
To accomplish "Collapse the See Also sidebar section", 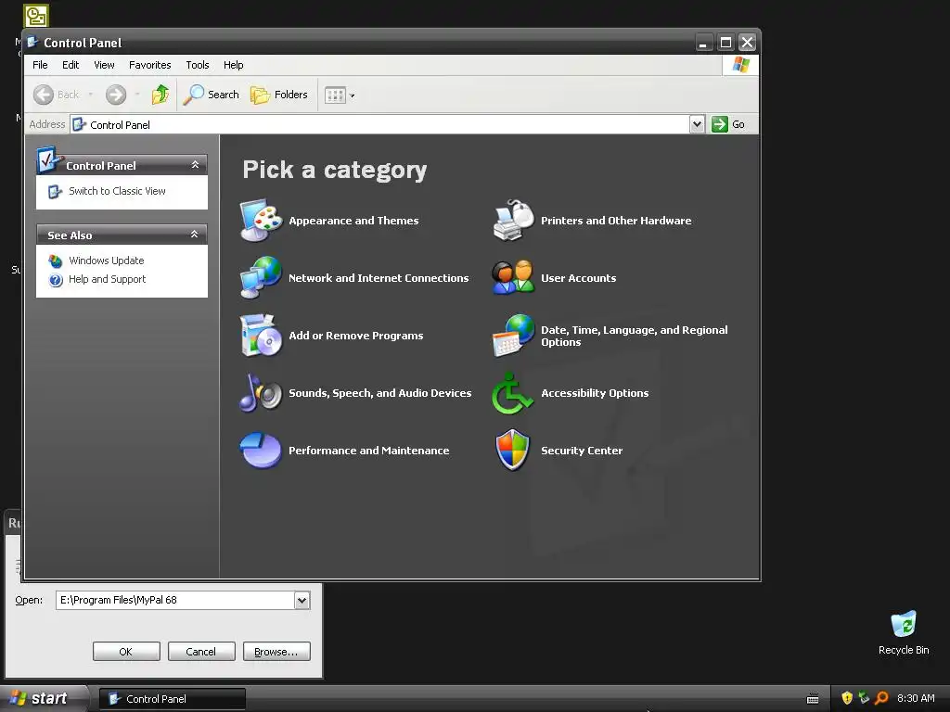I will [195, 235].
